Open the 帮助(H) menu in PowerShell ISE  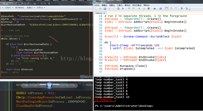[x=147, y=5]
